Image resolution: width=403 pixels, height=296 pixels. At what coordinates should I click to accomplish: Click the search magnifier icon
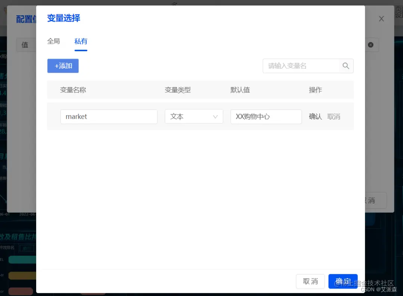point(346,66)
